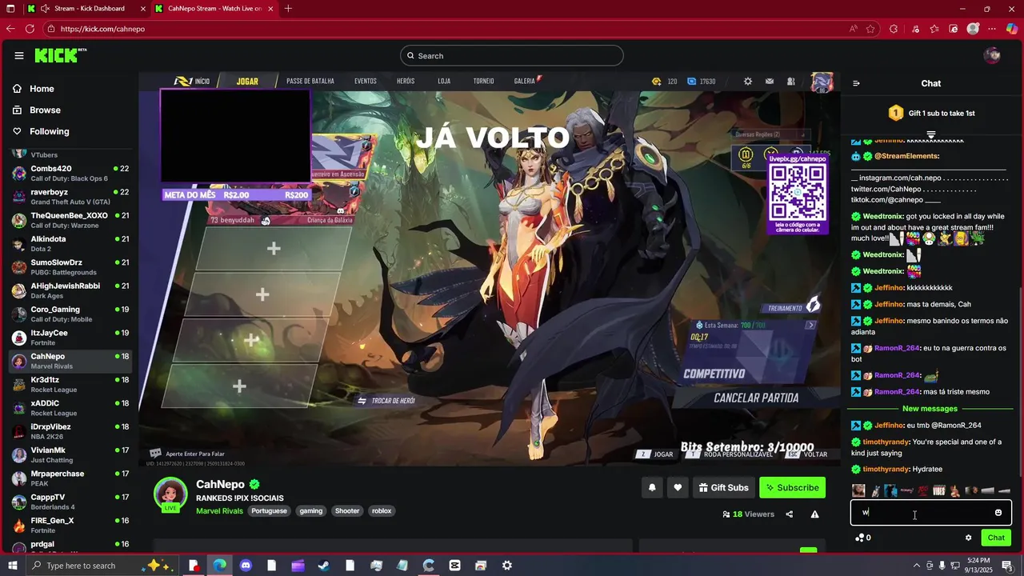Click the report warning triangle icon
This screenshot has height=576, width=1024.
coord(814,514)
